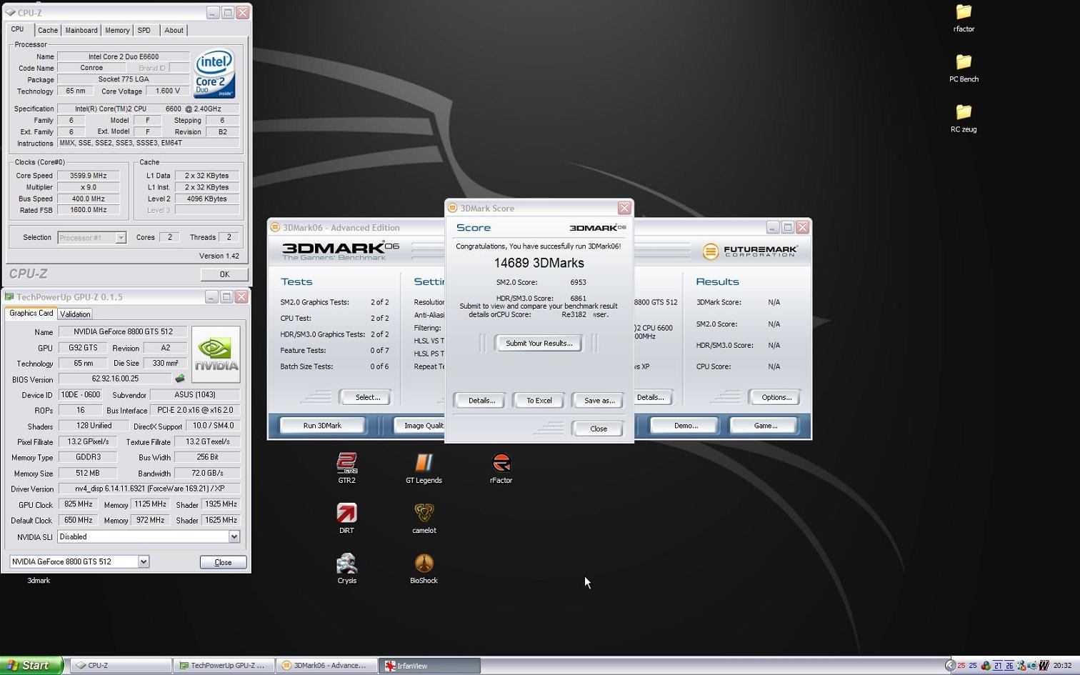1080x675 pixels.
Task: Click the 14689 3DMarks score text
Action: tap(539, 263)
